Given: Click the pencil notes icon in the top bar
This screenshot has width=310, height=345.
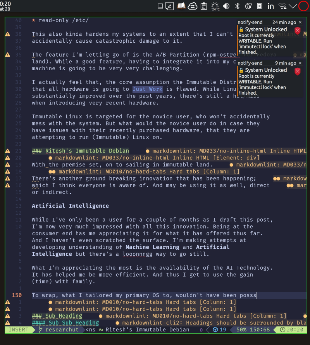Looking at the screenshot, I should (169, 6).
